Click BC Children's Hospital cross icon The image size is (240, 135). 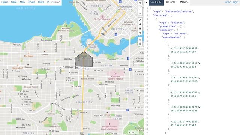tap(109, 124)
